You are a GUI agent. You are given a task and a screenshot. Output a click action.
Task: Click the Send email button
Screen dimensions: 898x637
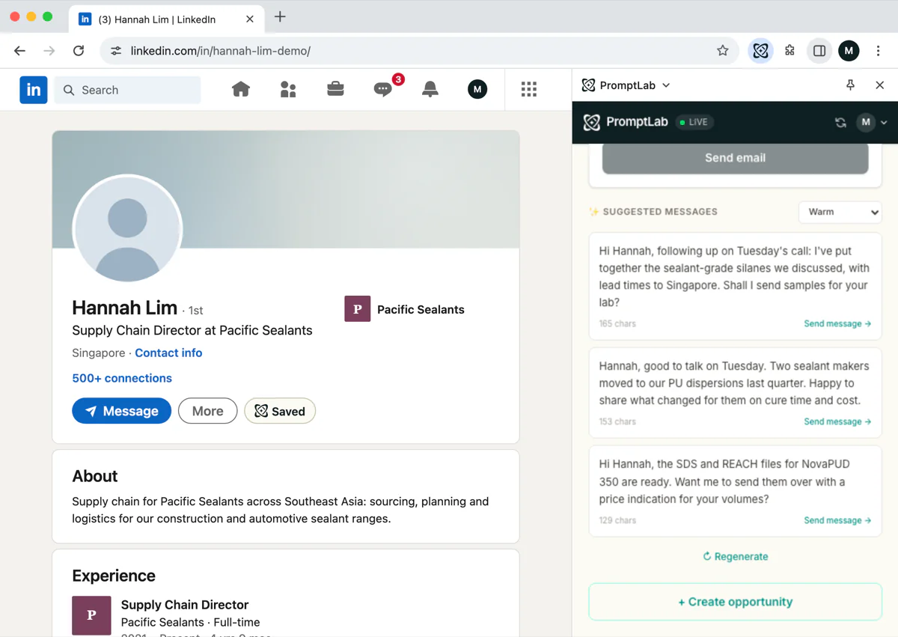pos(735,158)
